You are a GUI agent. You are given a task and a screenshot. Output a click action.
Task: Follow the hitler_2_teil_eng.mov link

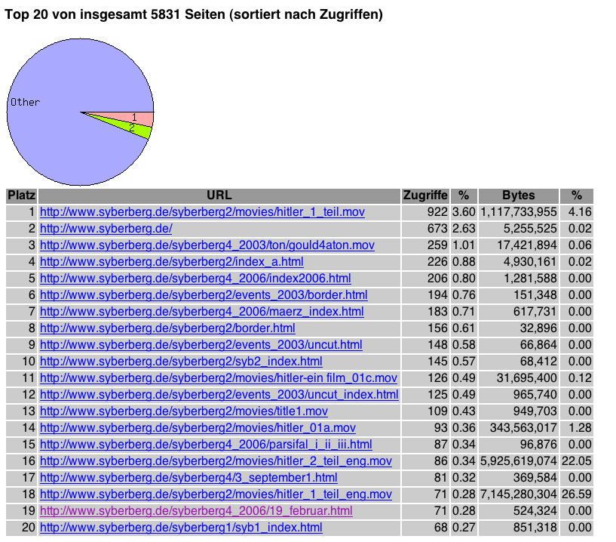[216, 461]
